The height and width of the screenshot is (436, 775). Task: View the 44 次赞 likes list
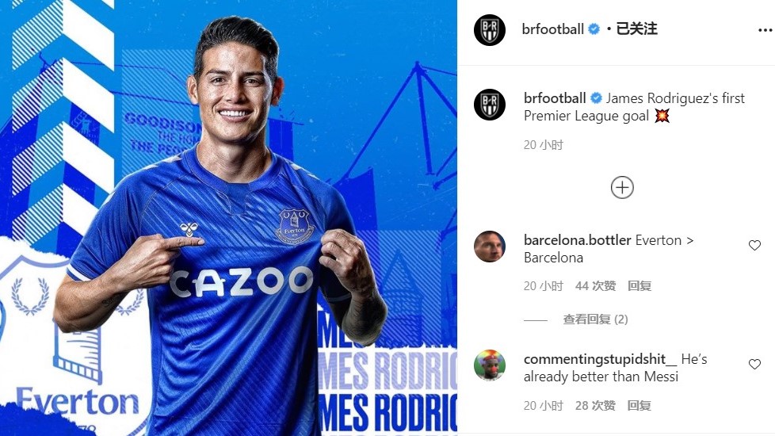click(596, 286)
